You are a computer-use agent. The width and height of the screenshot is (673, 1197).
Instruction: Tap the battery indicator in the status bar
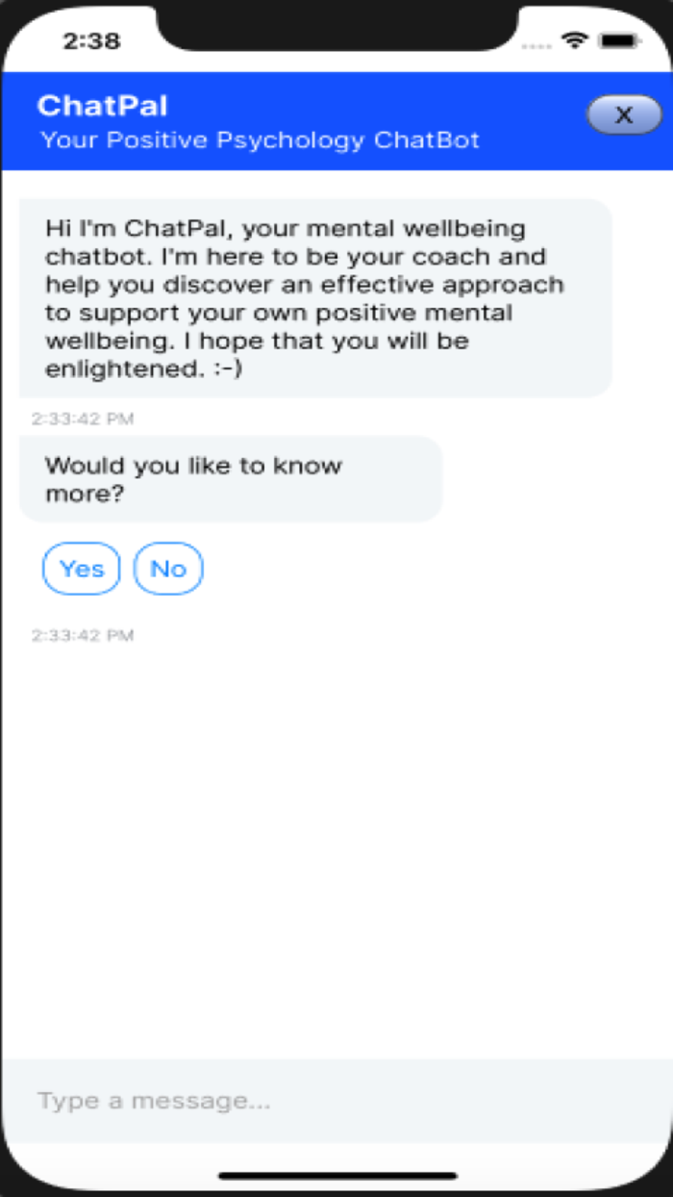click(x=619, y=40)
